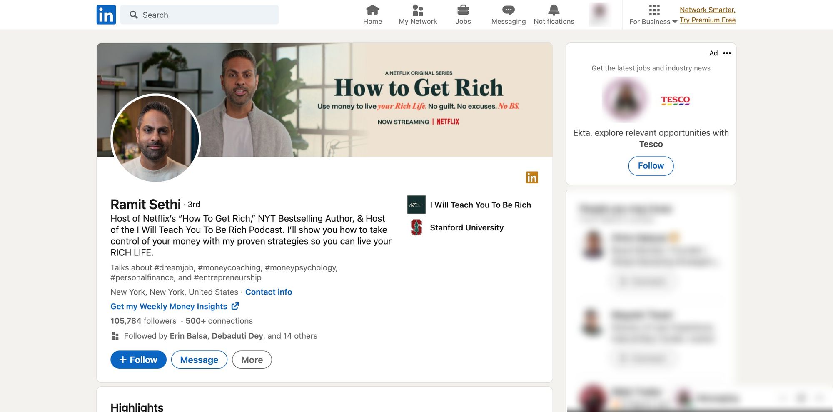Click the mutual followers people icon
The image size is (833, 412).
point(115,336)
